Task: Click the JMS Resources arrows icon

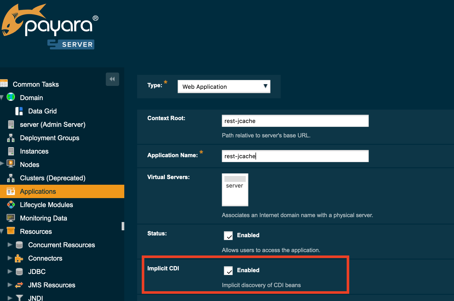Action: [x=19, y=285]
